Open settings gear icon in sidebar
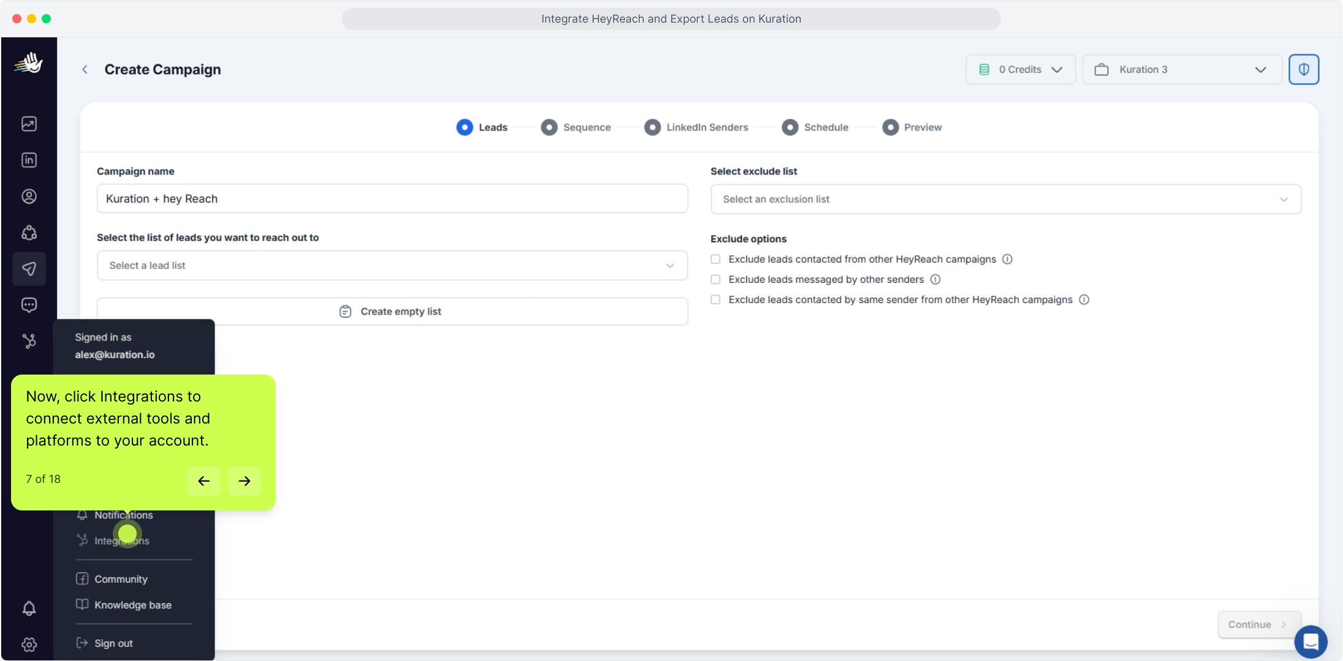Screen dimensions: 1343x661 tap(29, 644)
